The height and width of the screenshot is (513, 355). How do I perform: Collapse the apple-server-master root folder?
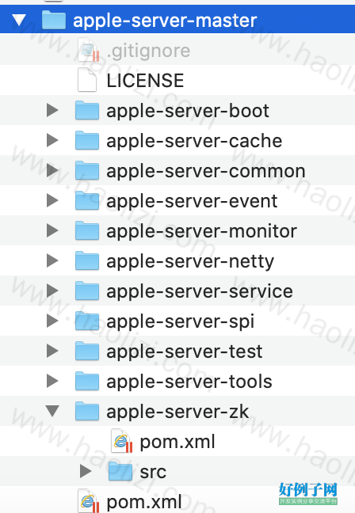[x=19, y=20]
